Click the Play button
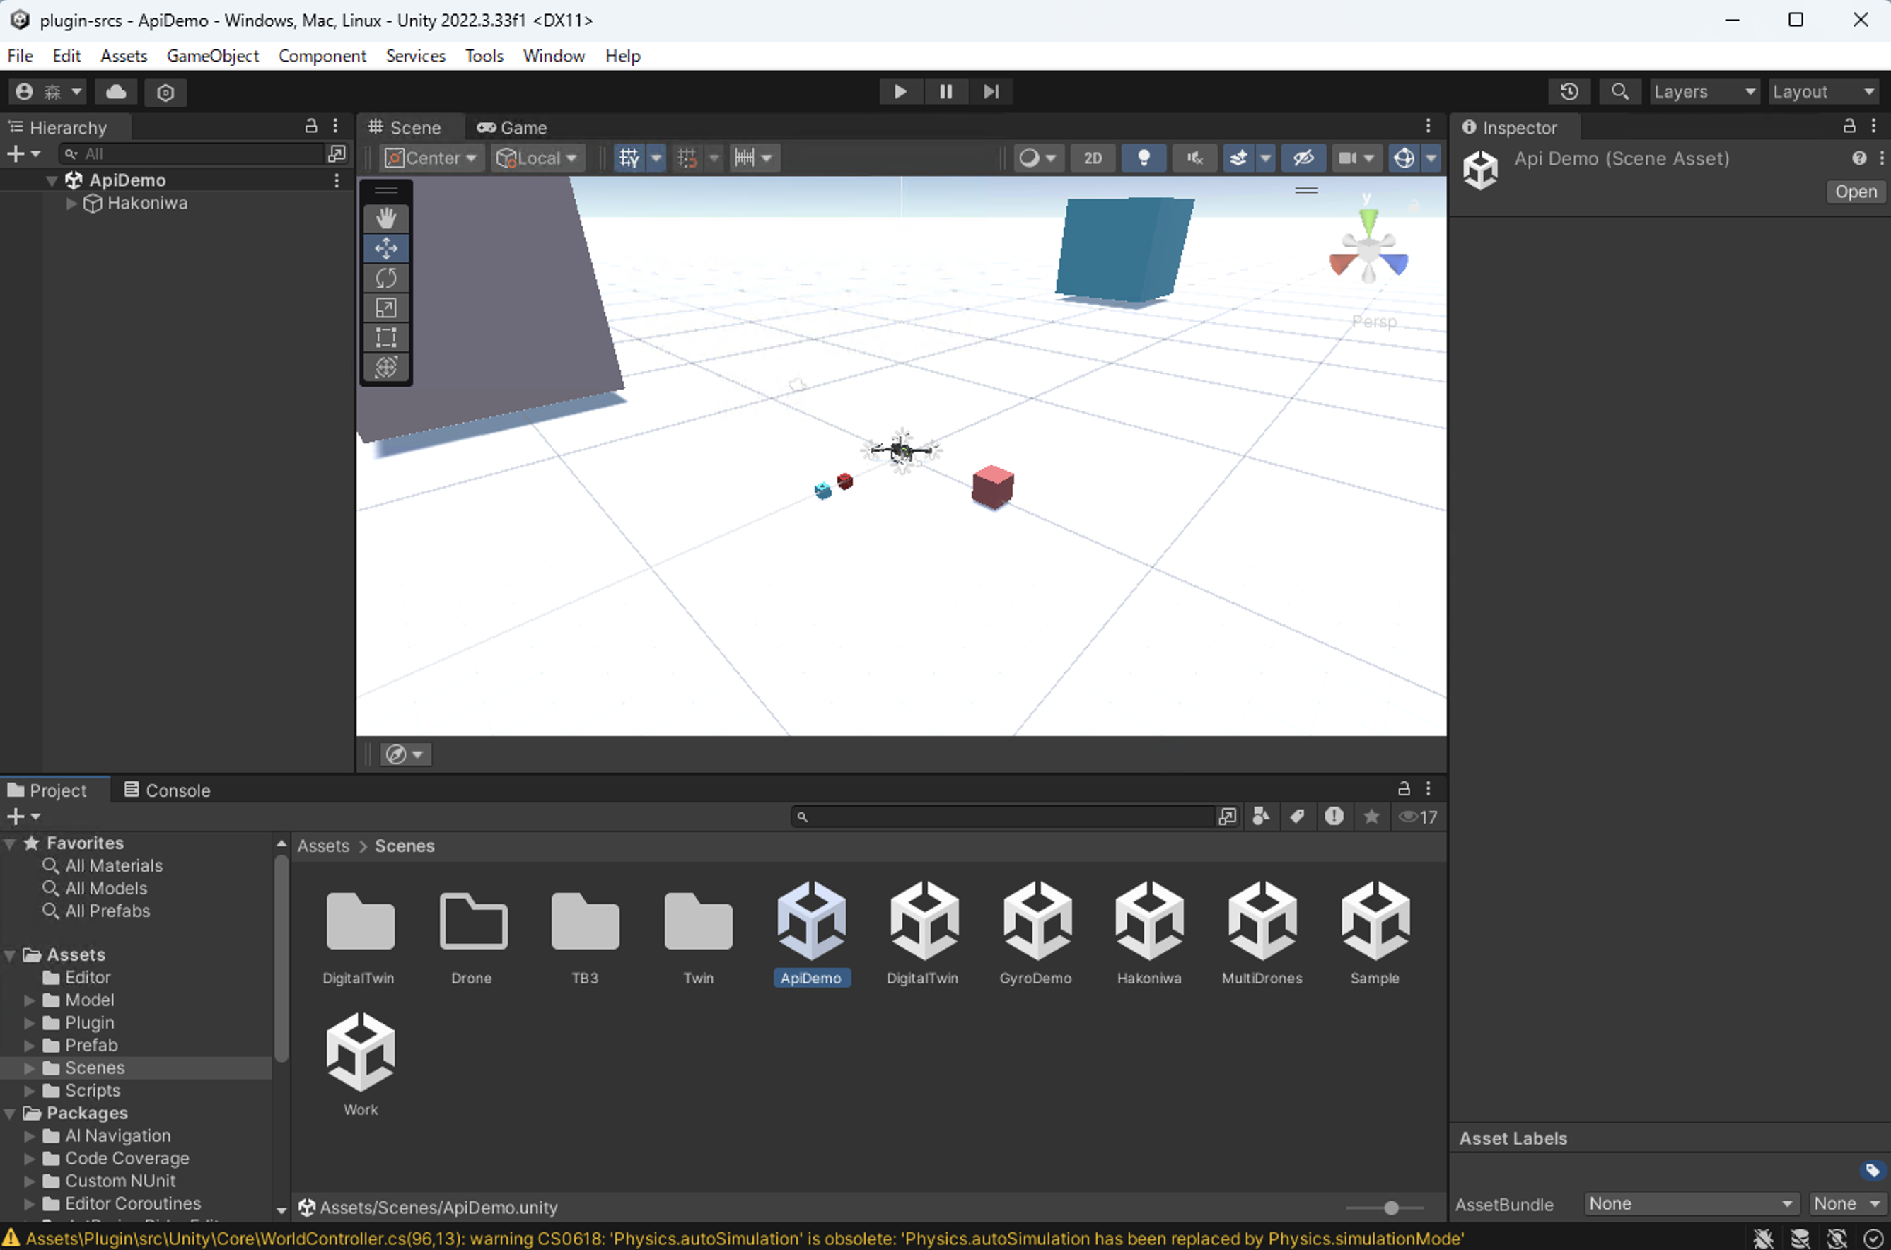Viewport: 1891px width, 1250px height. point(900,92)
